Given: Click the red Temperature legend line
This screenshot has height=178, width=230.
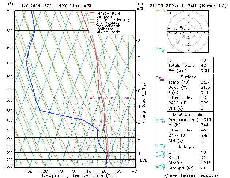Looking at the screenshot, I should pos(92,13).
